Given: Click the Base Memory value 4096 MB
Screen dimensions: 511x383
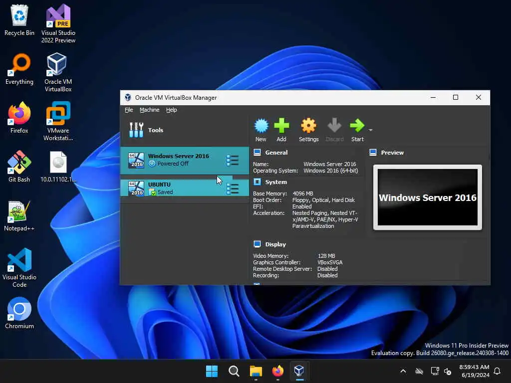Looking at the screenshot, I should click(x=303, y=193).
